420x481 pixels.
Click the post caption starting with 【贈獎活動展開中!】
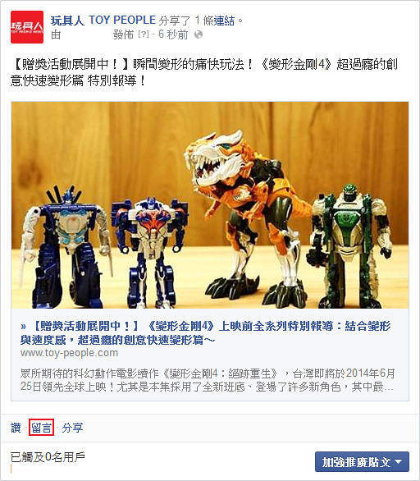pos(204,73)
